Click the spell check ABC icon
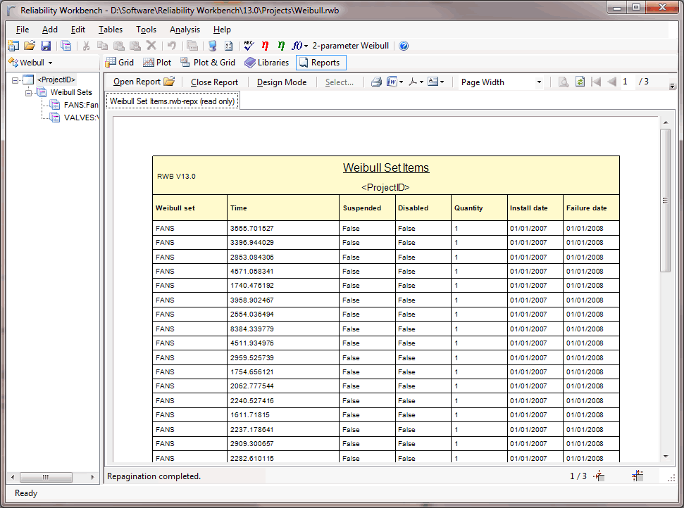Image resolution: width=684 pixels, height=508 pixels. (249, 46)
